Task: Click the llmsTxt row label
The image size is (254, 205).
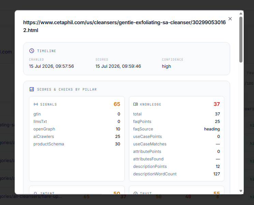Action: pyautogui.click(x=40, y=122)
